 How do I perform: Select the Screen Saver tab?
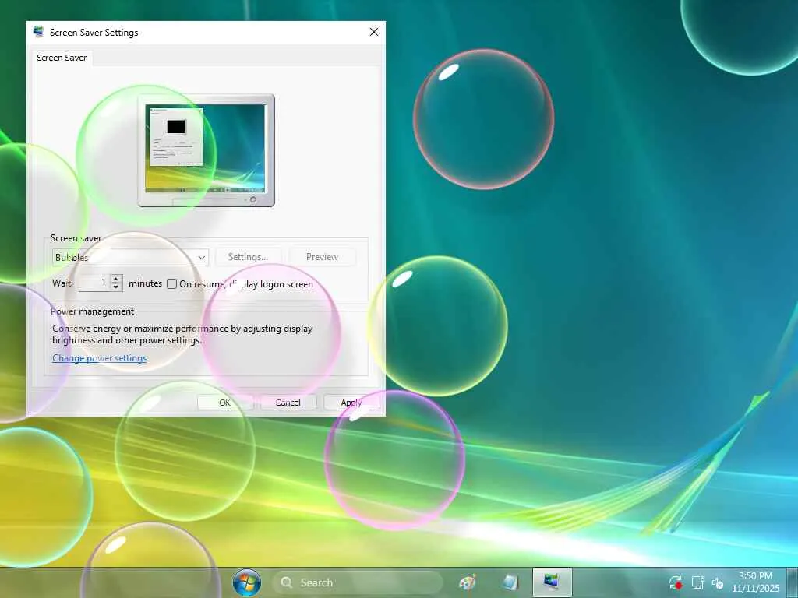click(x=62, y=58)
